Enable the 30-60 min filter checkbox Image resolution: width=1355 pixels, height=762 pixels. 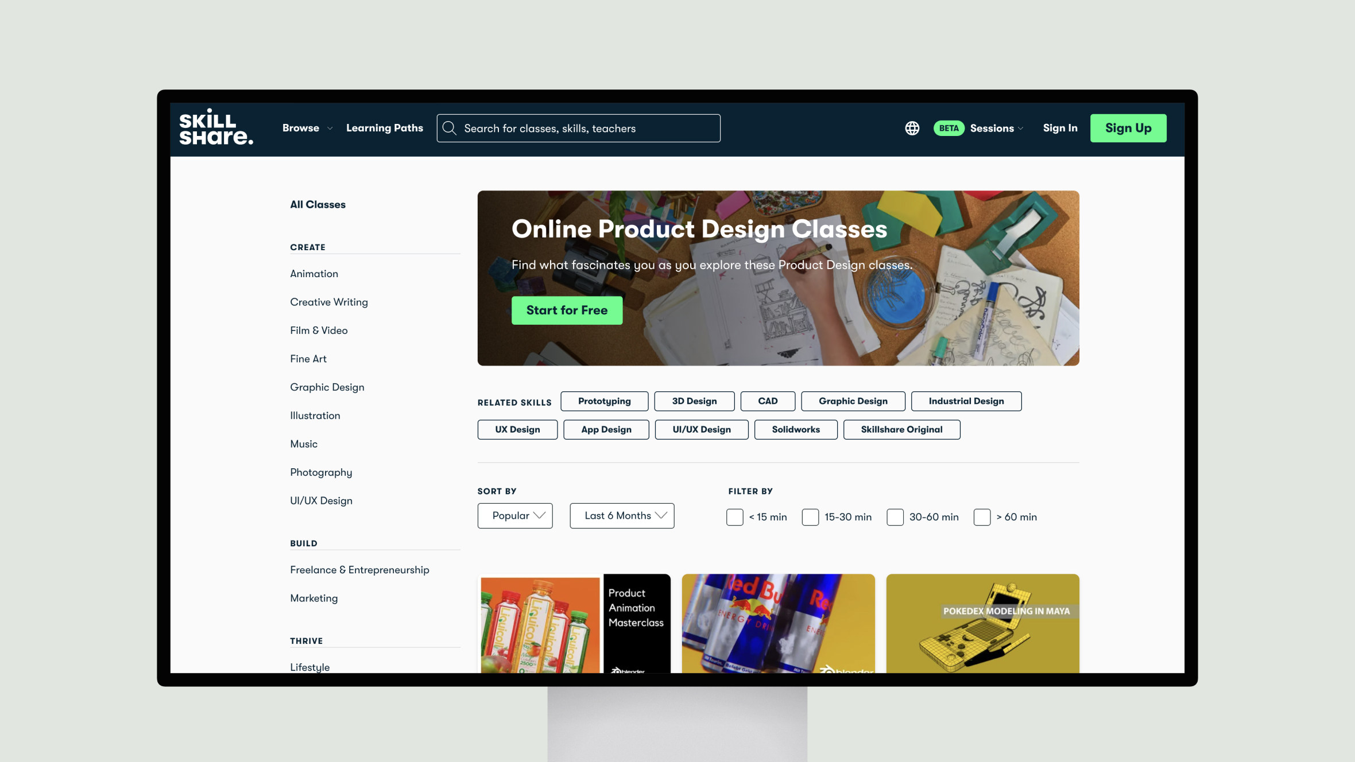(x=893, y=516)
